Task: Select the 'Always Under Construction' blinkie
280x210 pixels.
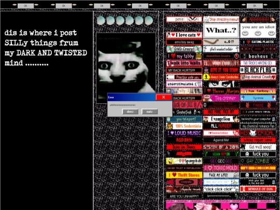Action: click(x=221, y=77)
